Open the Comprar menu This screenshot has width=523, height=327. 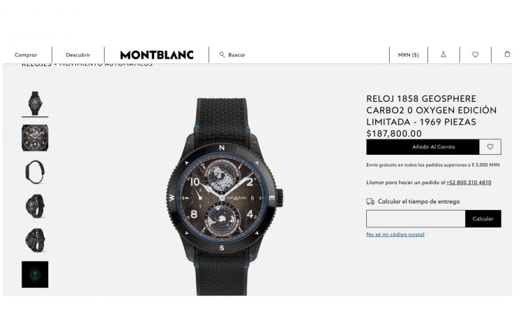26,54
